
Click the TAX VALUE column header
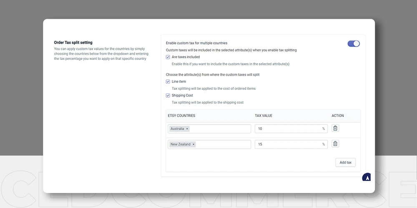pos(264,116)
